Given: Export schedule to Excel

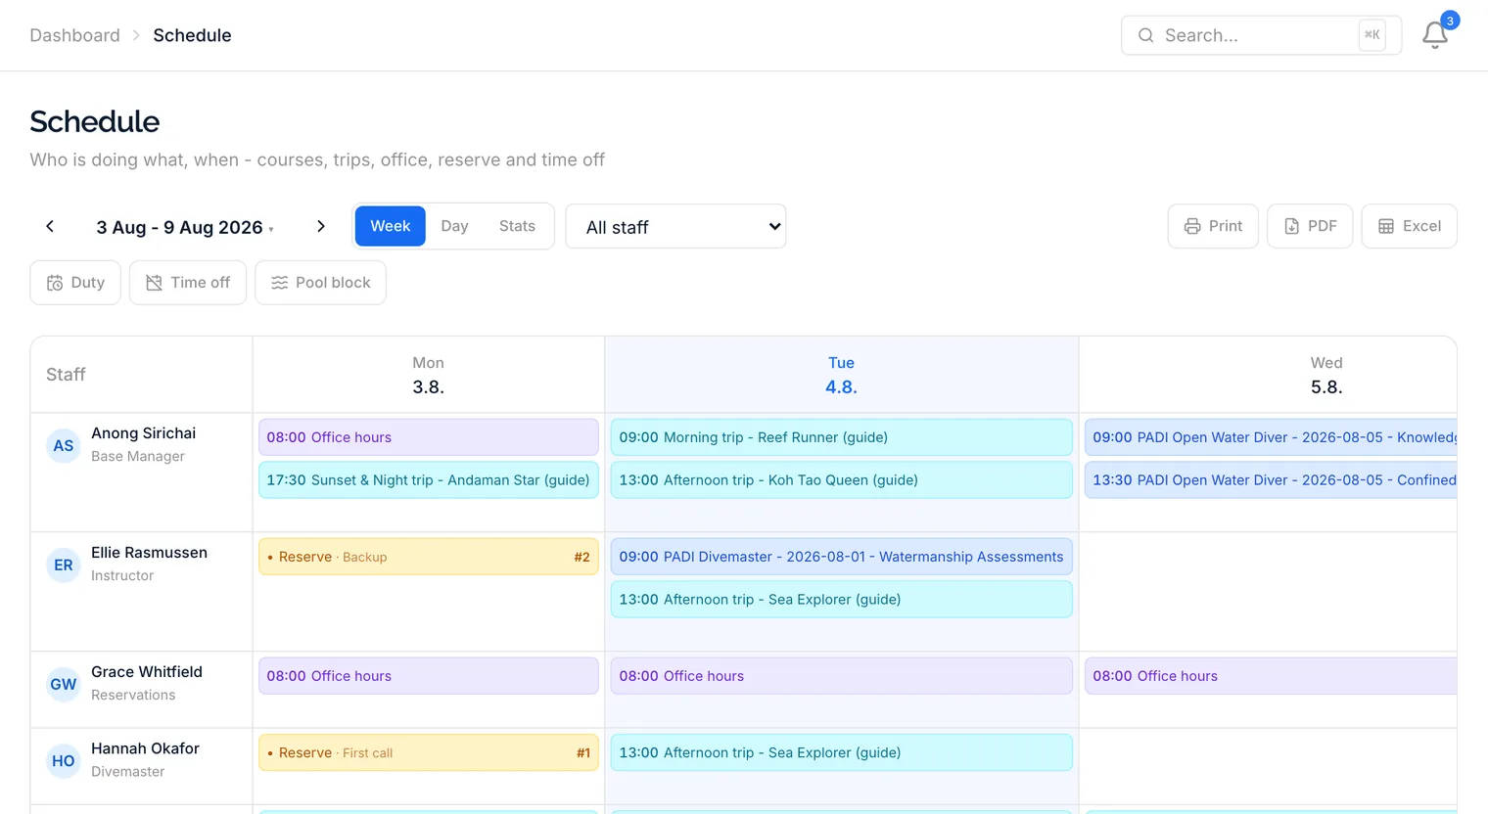Looking at the screenshot, I should [x=1409, y=226].
